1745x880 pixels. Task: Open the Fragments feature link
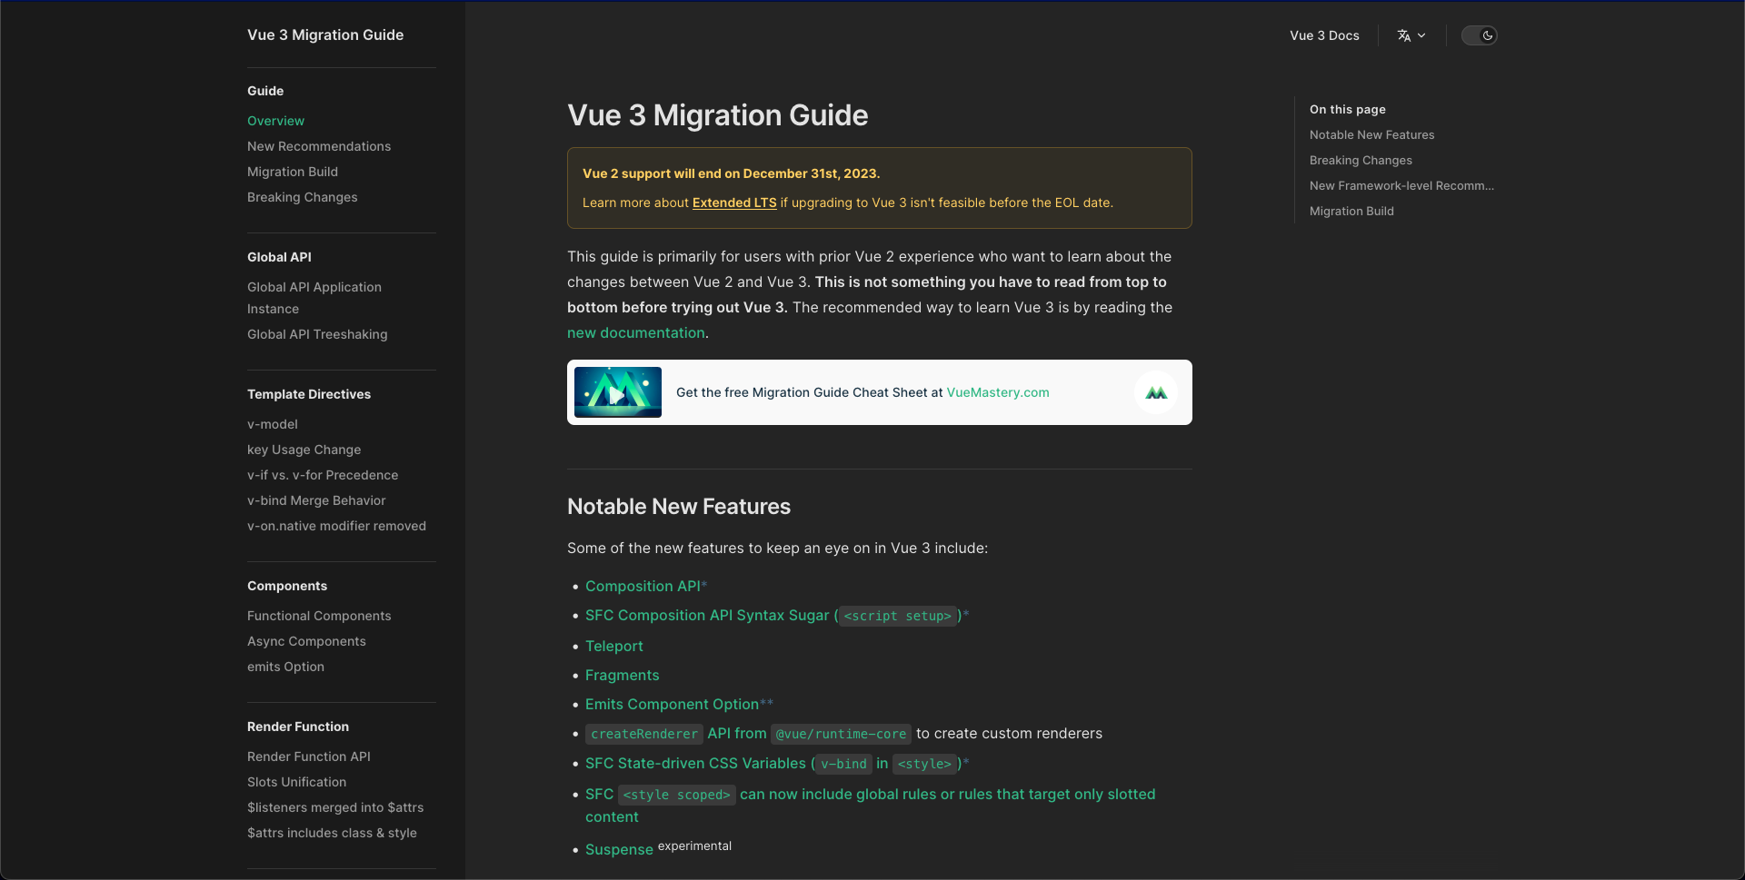click(x=622, y=675)
